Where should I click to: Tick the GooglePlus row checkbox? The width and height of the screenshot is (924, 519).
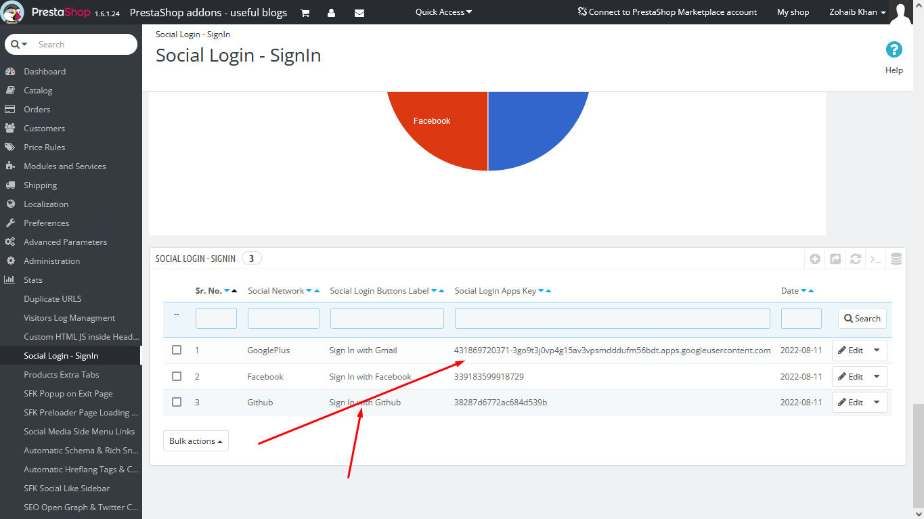pyautogui.click(x=177, y=350)
